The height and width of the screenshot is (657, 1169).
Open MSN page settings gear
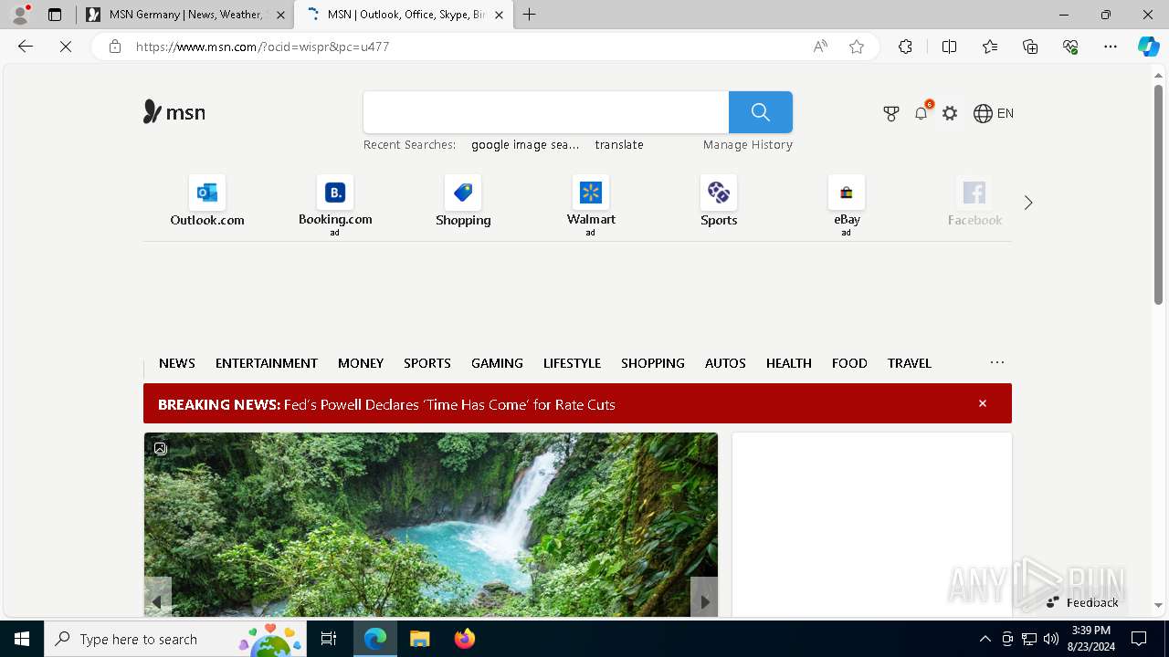tap(950, 113)
